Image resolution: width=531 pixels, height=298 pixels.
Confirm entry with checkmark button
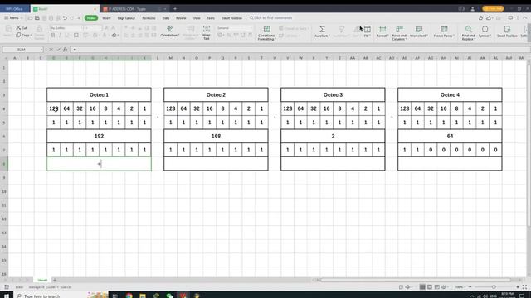click(x=58, y=50)
